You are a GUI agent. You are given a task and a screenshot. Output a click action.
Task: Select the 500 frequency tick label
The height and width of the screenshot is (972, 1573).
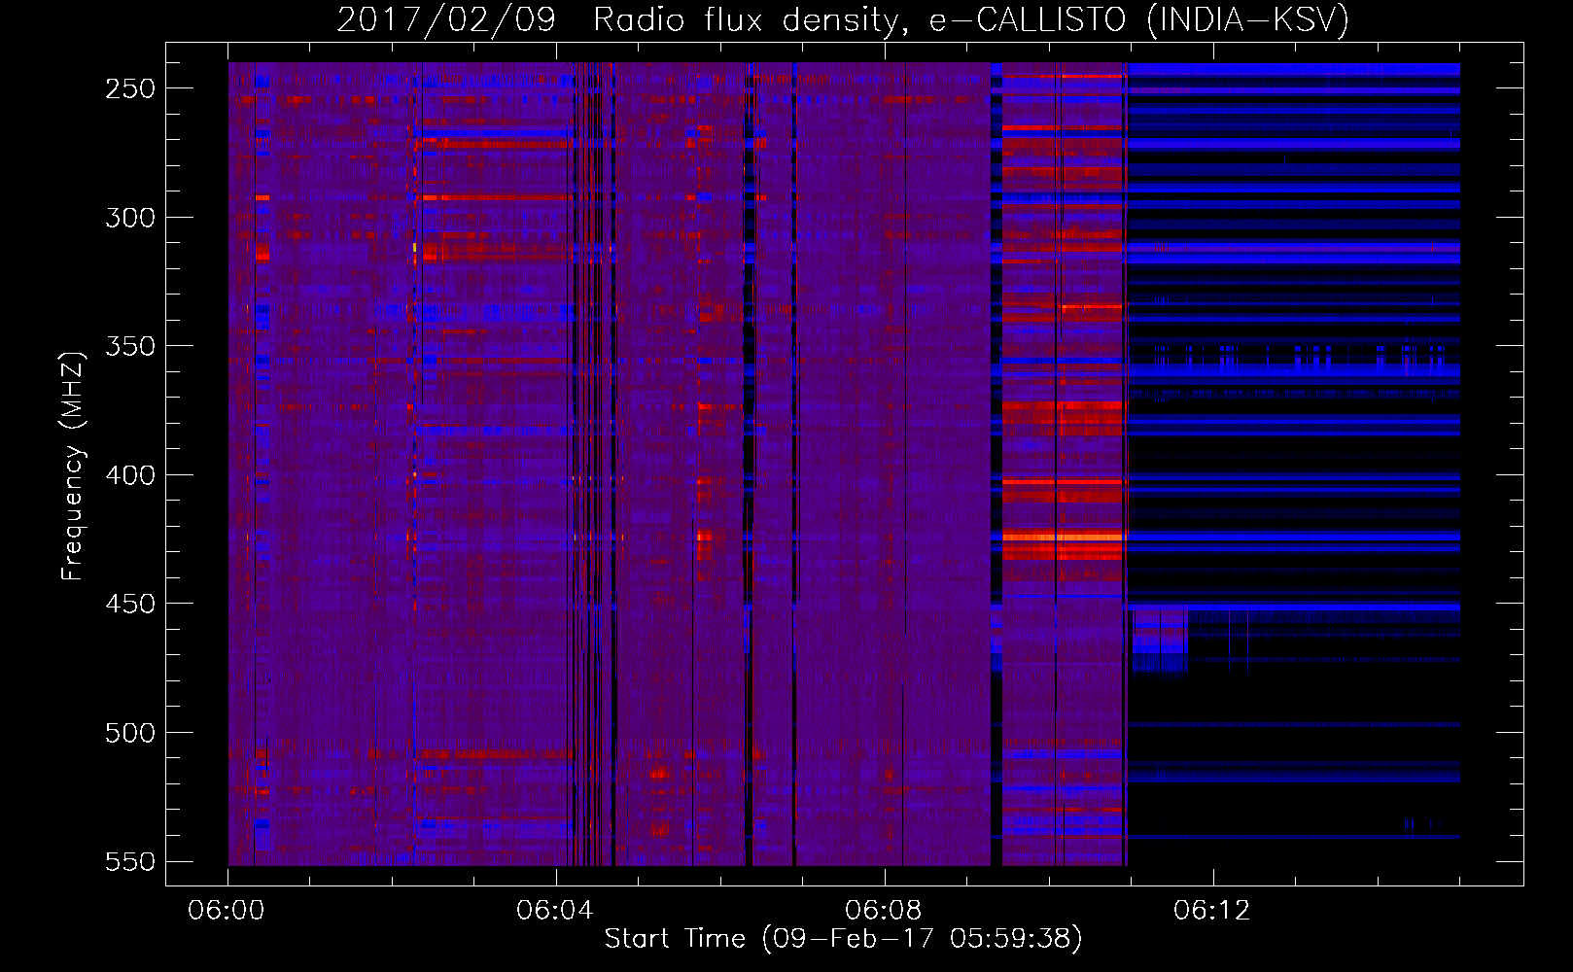130,733
